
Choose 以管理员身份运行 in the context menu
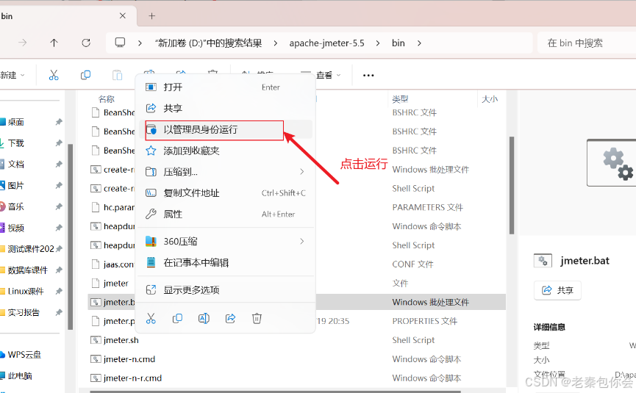226,129
